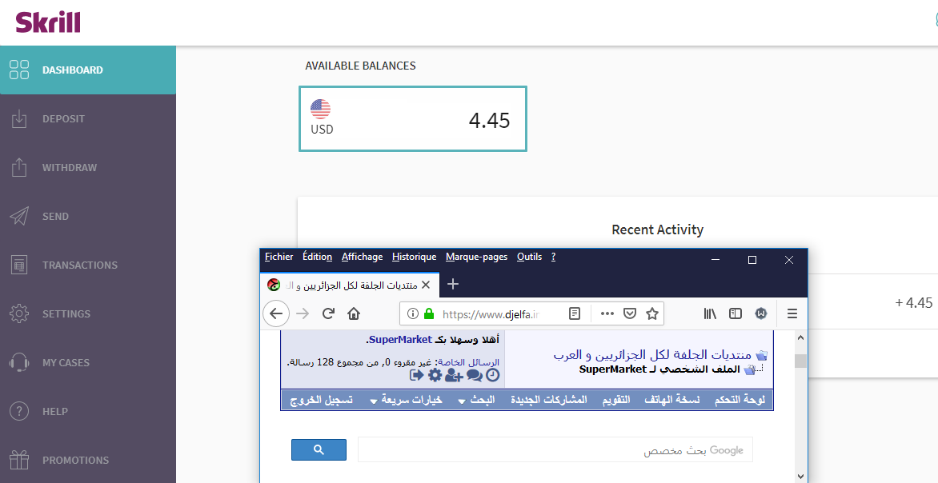Go to Withdraw in the sidebar
Viewport: 938px width, 483px height.
tap(88, 167)
